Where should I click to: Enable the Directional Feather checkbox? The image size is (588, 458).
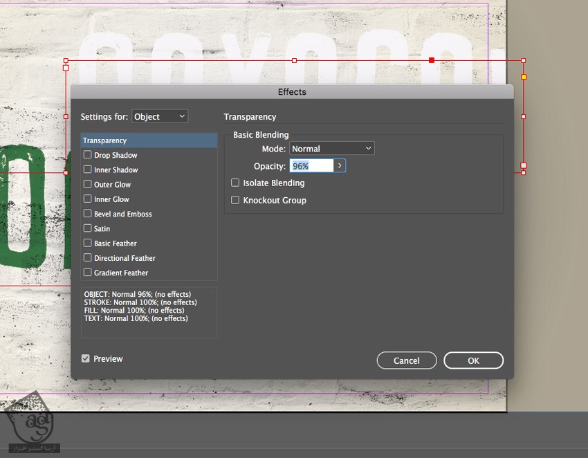click(87, 258)
